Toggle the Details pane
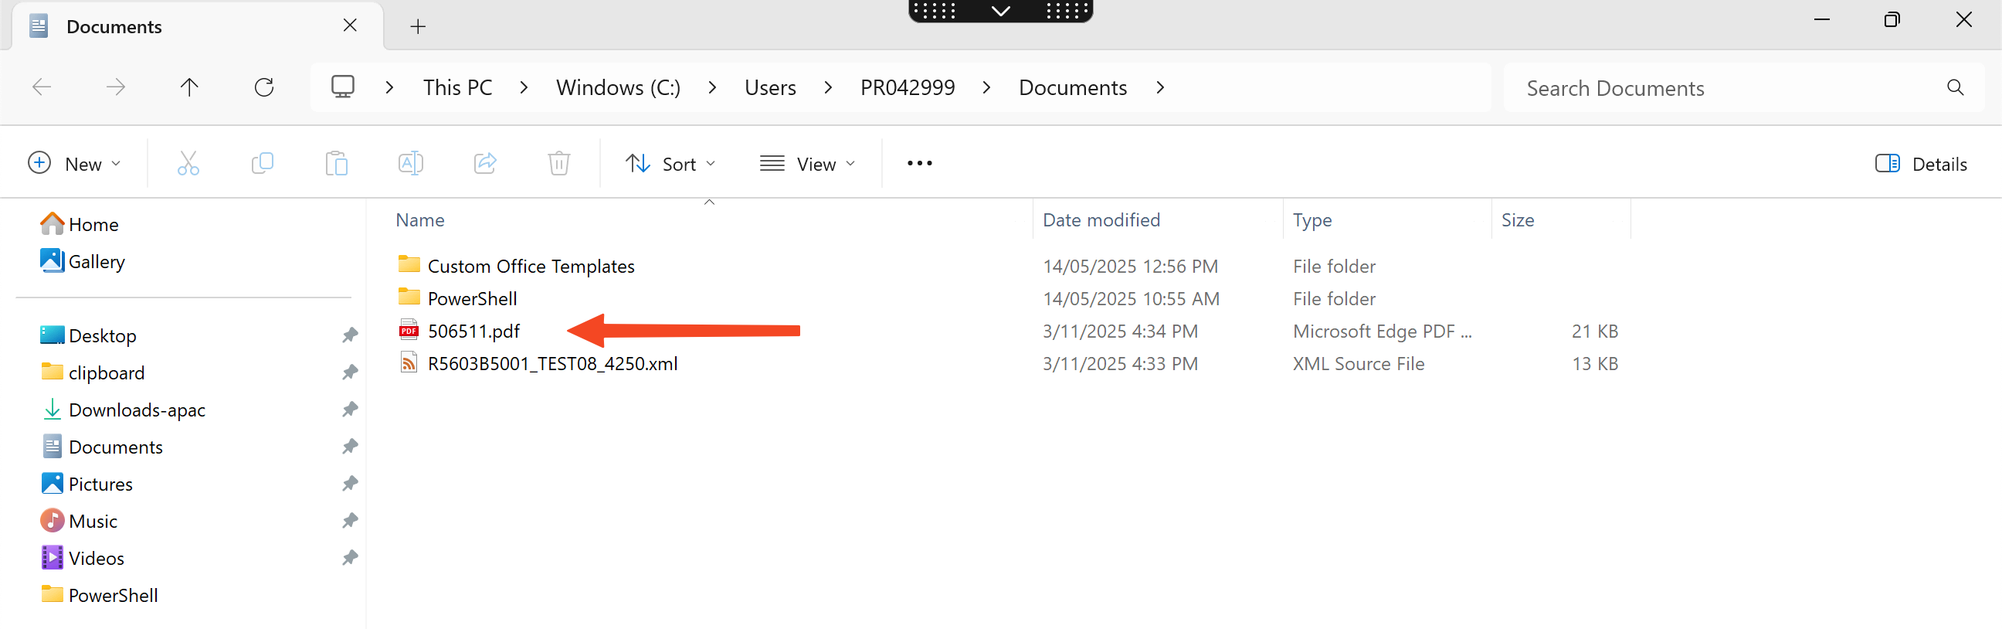 point(1920,164)
